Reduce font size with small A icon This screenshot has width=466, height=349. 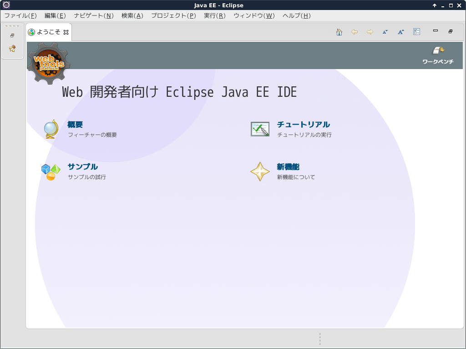[385, 32]
